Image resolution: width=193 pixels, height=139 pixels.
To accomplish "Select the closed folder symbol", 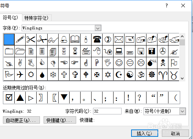I will [x=9, y=51].
